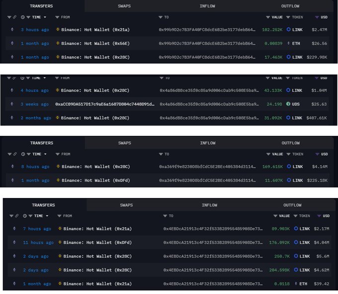
Task: Open '8 hours ago' transaction time link
Action: tap(35, 167)
